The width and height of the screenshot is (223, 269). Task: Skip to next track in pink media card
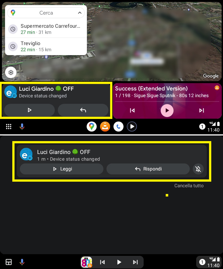pos(201,111)
